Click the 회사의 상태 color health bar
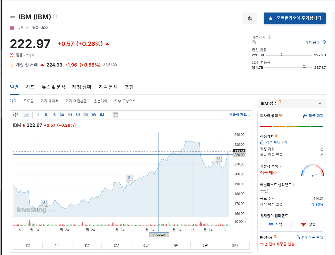Viewport: 335px width, 255px height. pyautogui.click(x=292, y=127)
